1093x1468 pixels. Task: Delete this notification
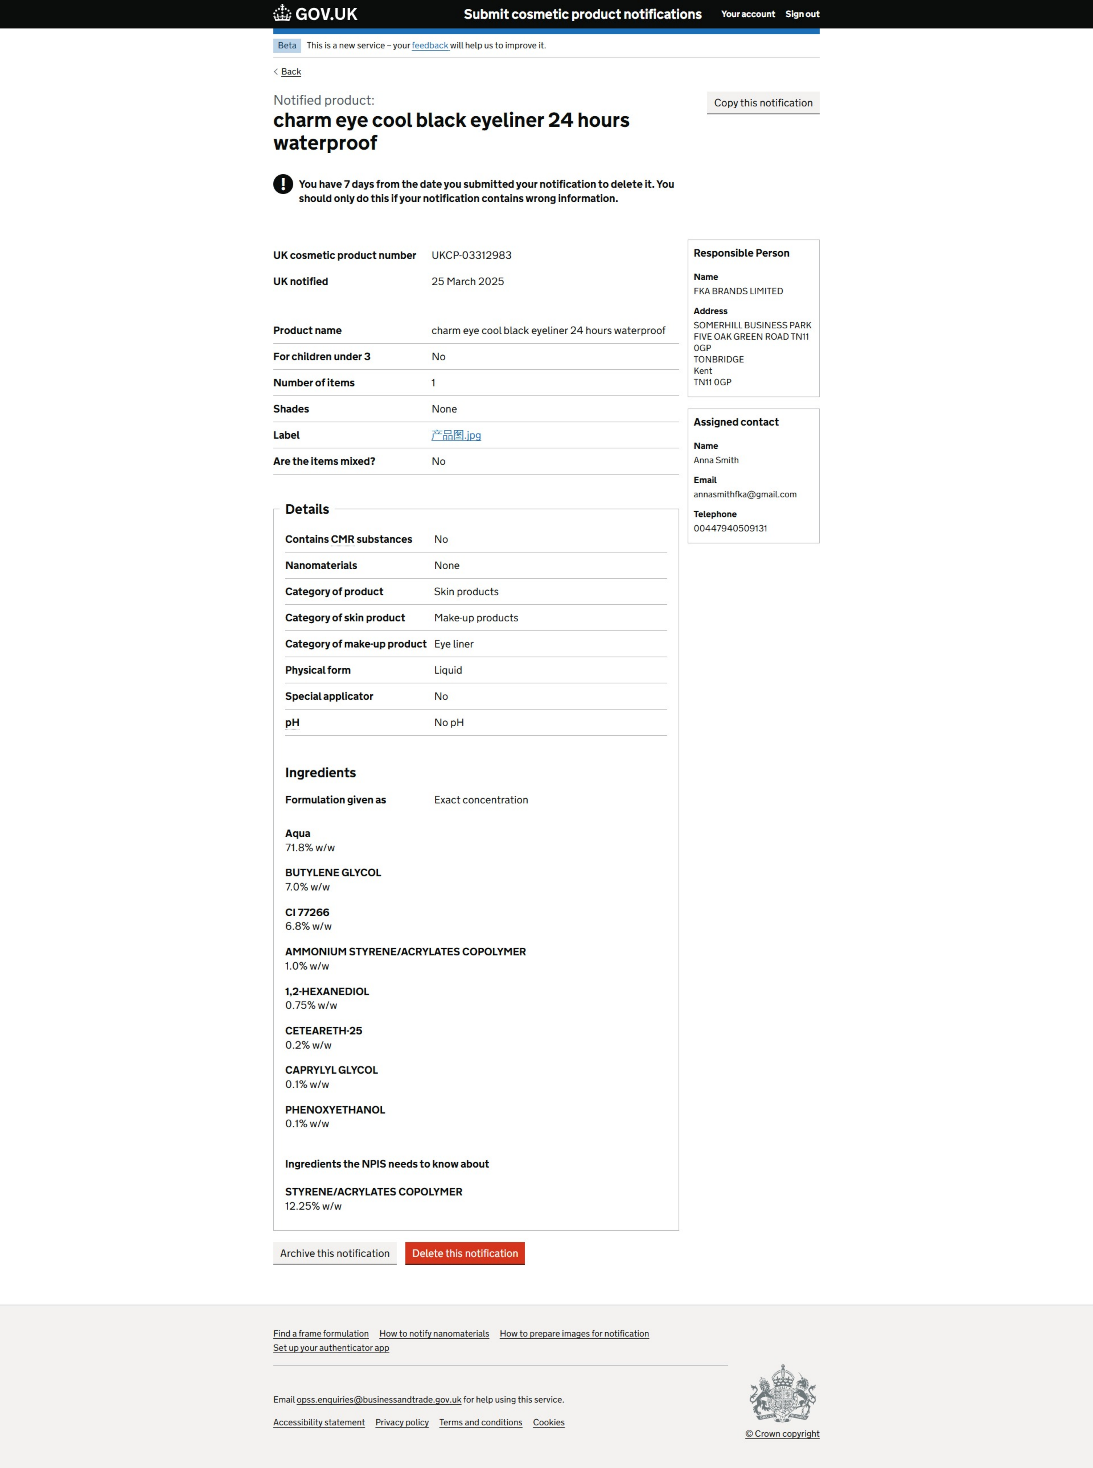click(x=465, y=1253)
